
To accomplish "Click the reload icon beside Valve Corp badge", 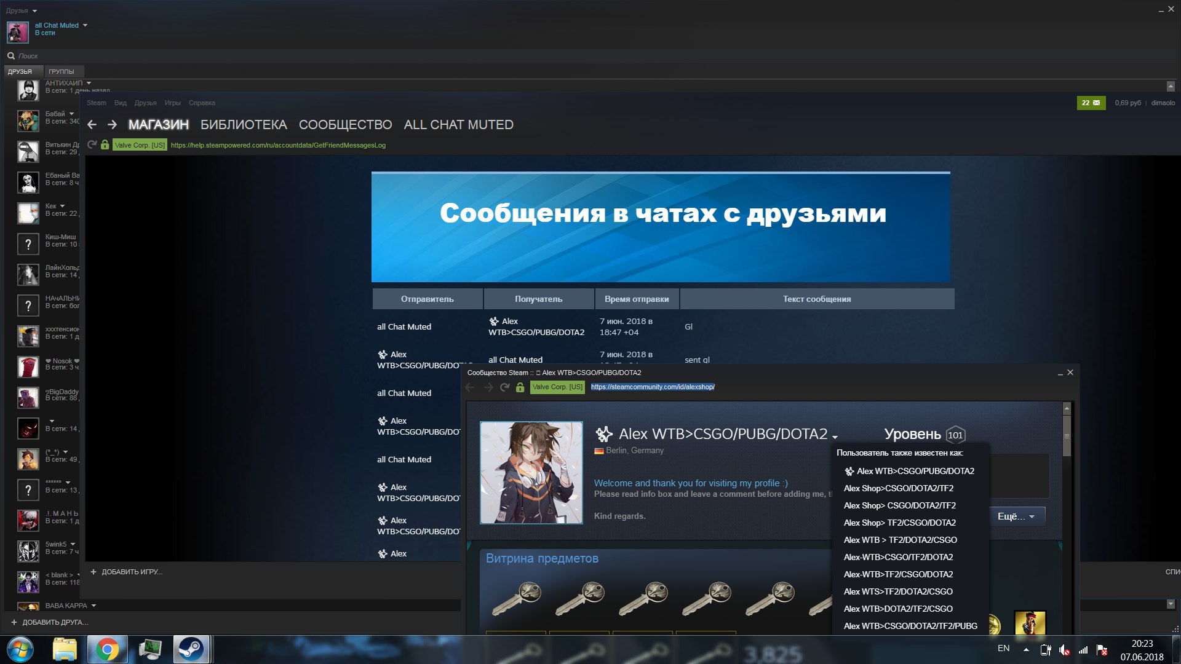I will coord(92,145).
